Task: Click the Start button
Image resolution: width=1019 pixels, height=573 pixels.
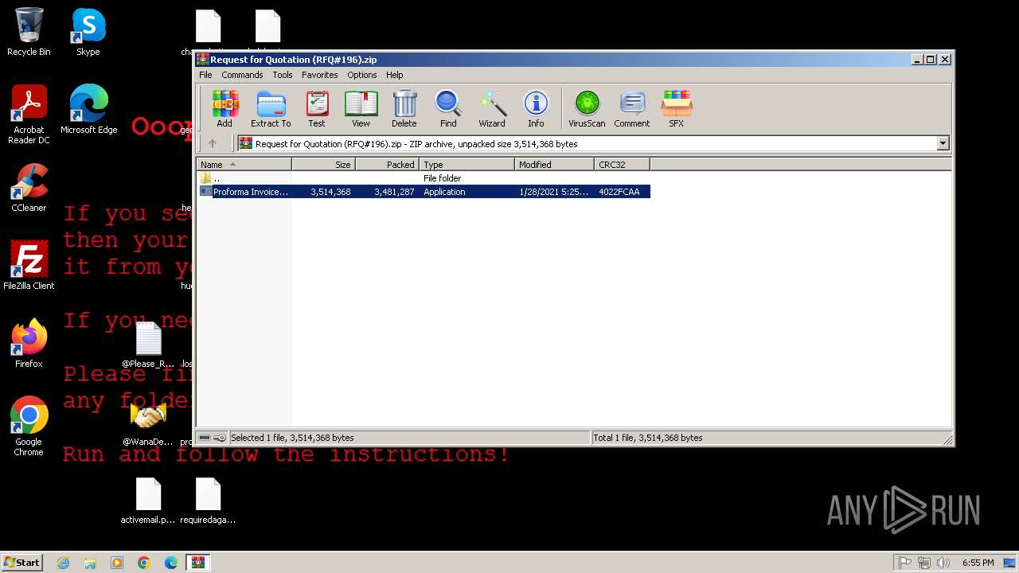Action: (22, 562)
